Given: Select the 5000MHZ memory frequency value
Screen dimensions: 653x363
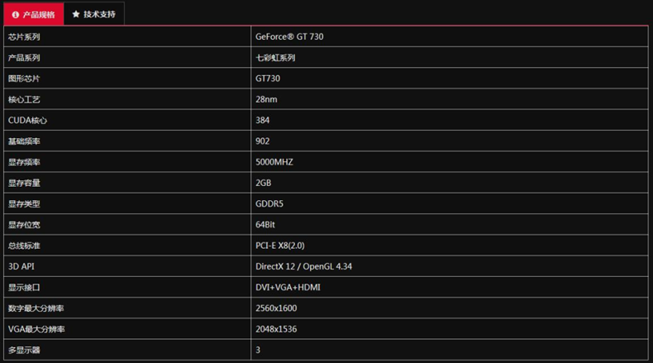Looking at the screenshot, I should (x=274, y=162).
